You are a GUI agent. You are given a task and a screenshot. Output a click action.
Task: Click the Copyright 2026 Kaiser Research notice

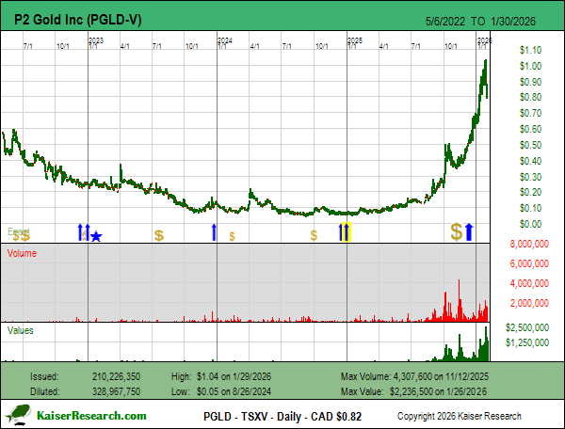coord(460,416)
